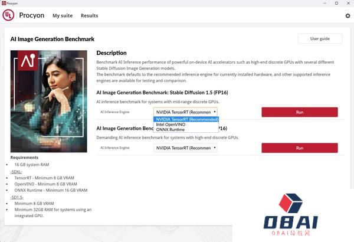Click the UL Procyon logo in header
The width and height of the screenshot is (354, 242).
point(8,15)
